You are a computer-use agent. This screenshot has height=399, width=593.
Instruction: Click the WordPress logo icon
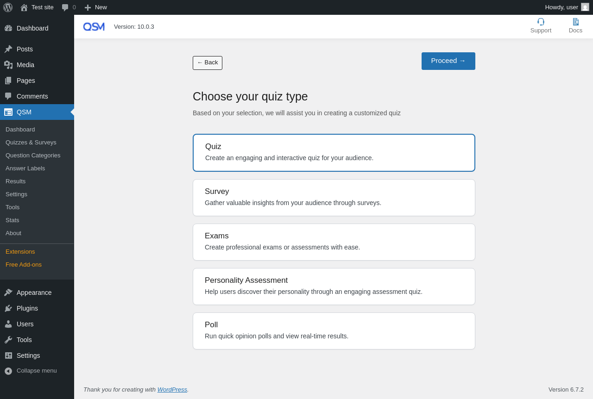pos(8,7)
